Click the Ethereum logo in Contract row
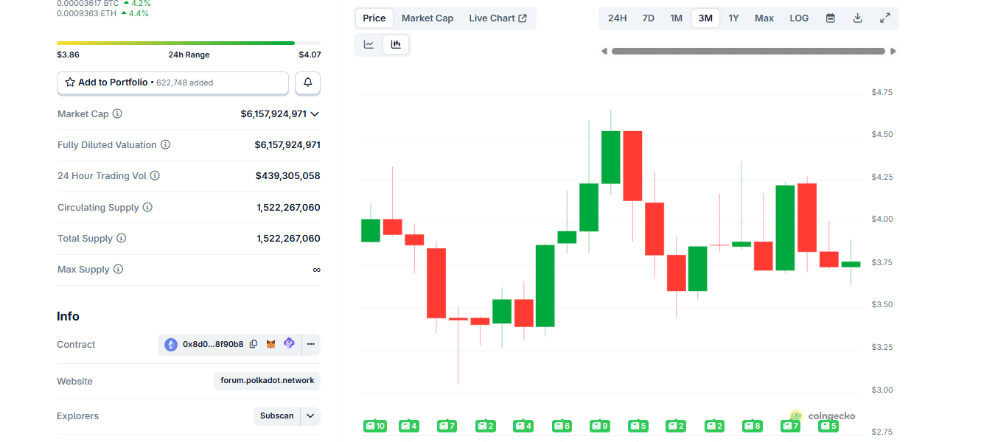981x442 pixels. pyautogui.click(x=171, y=344)
